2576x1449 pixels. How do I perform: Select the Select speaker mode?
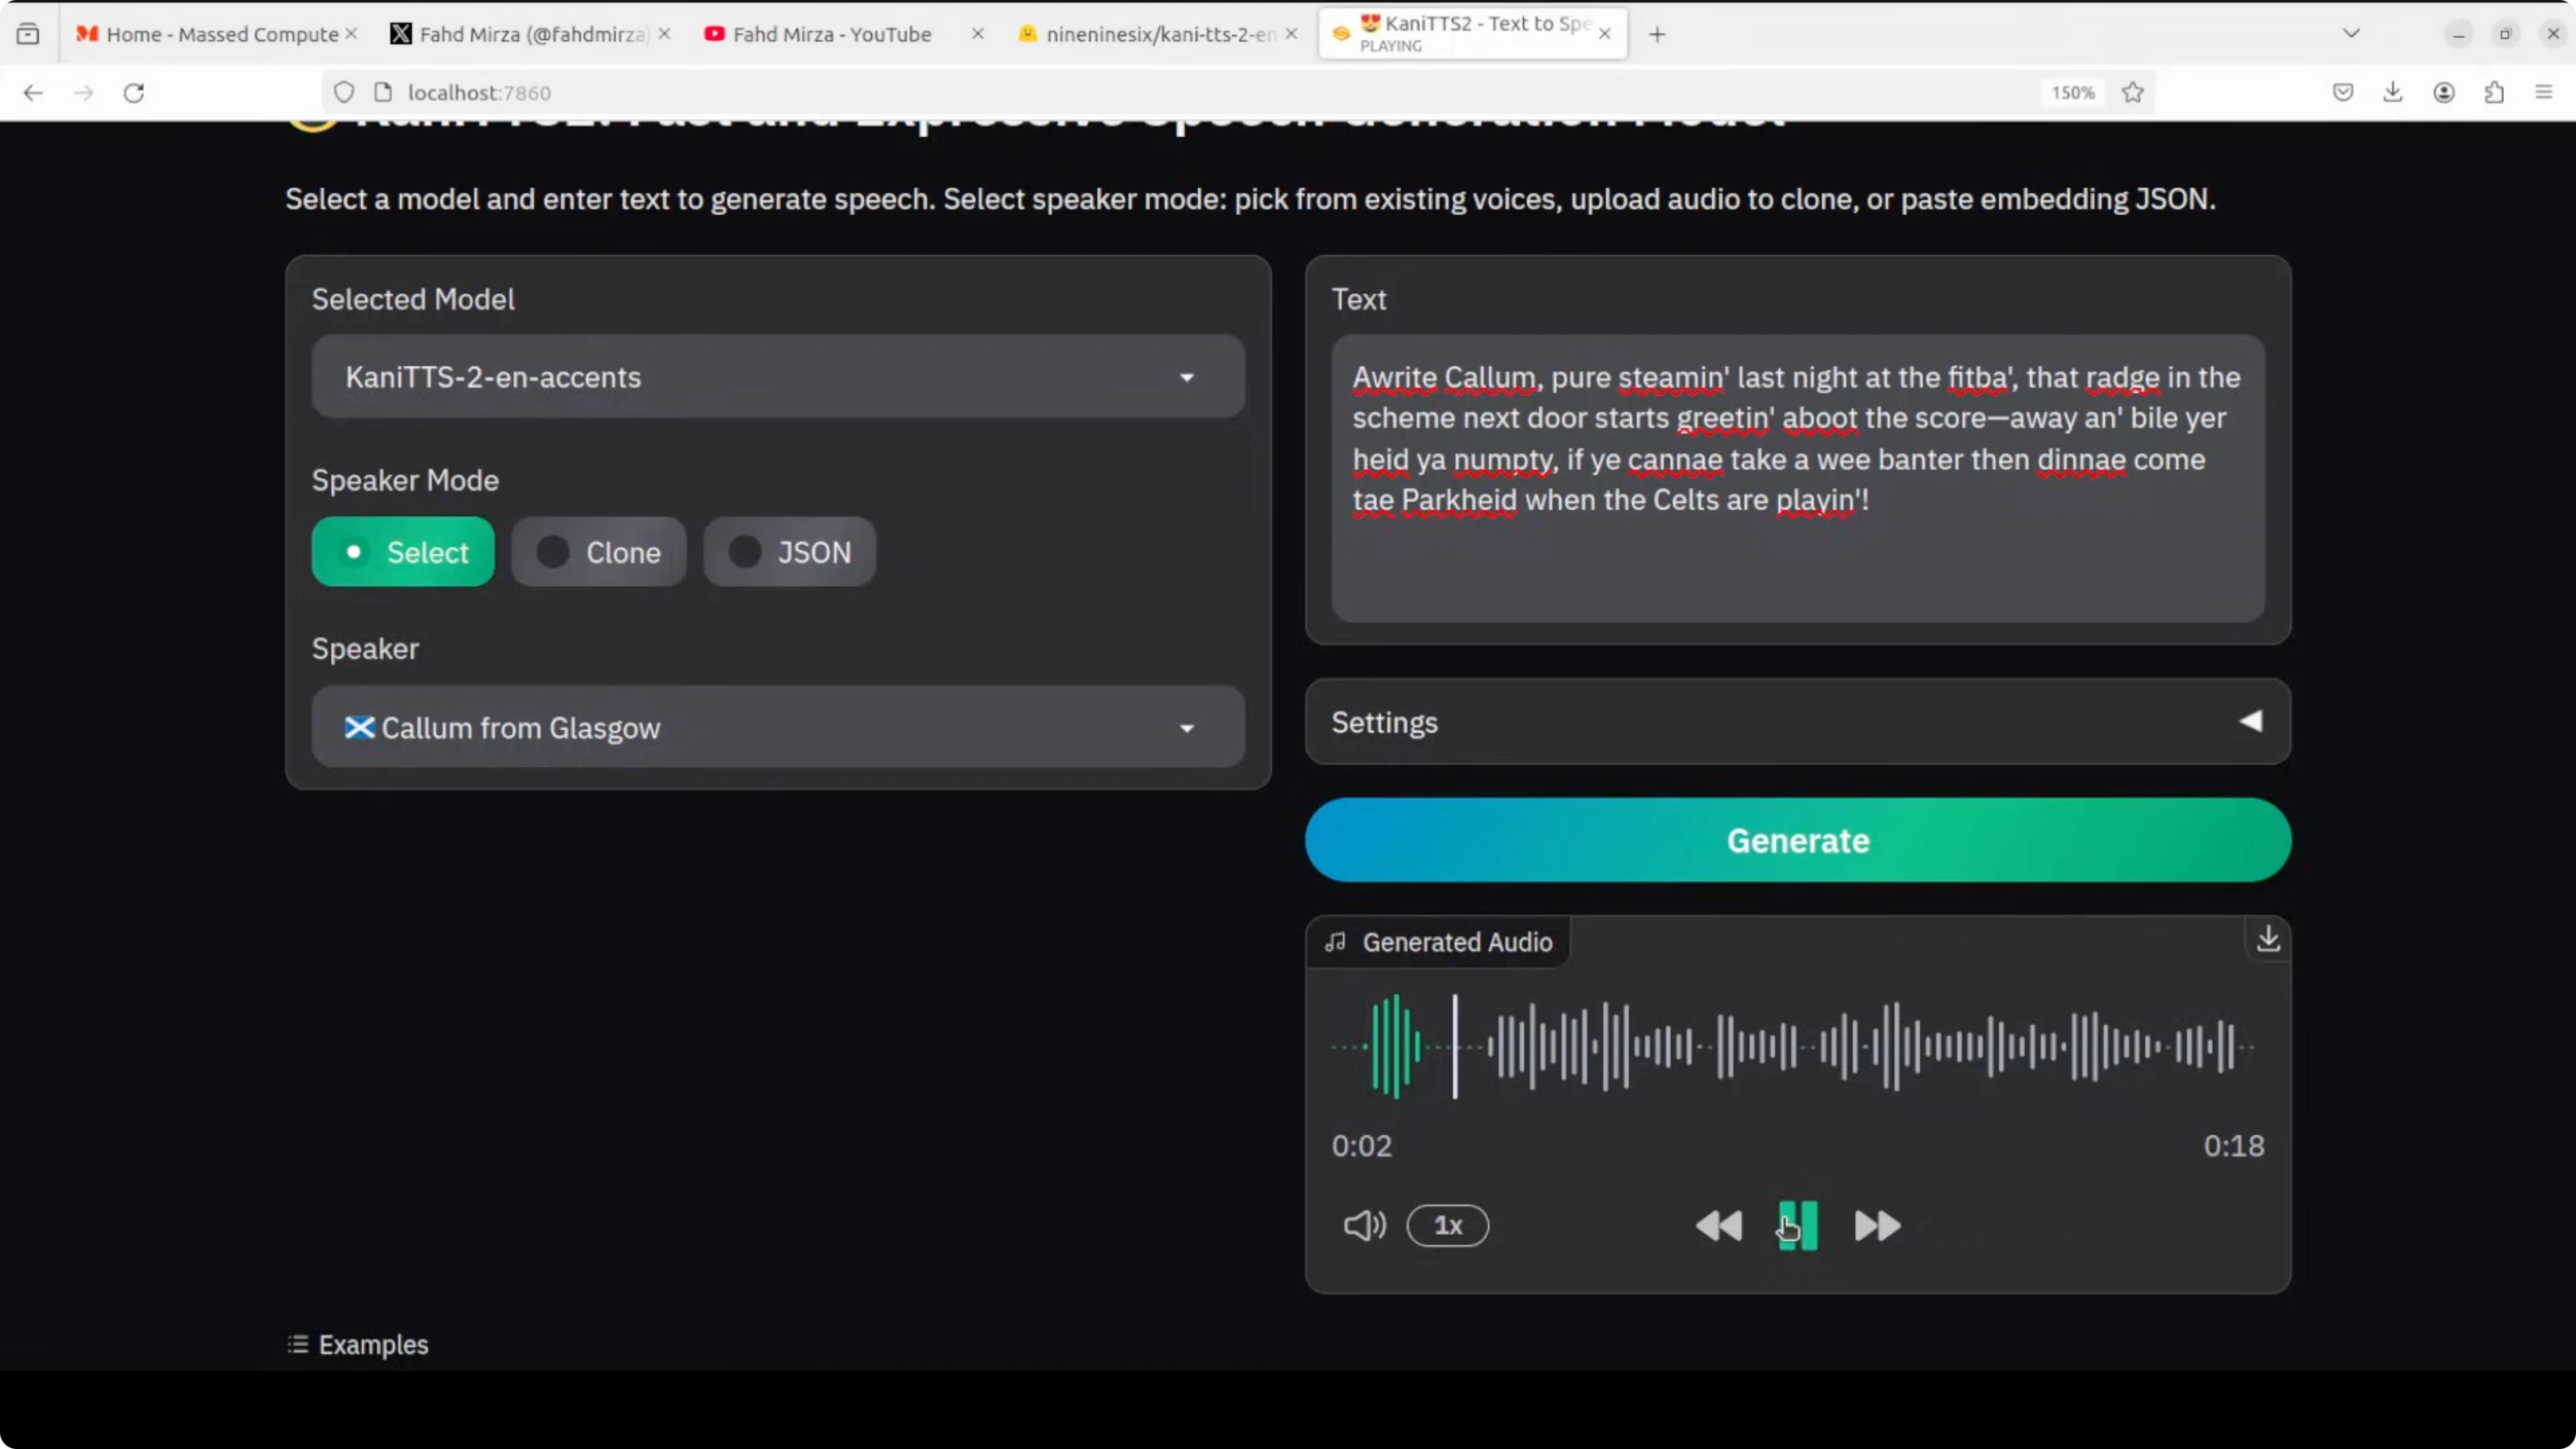point(403,551)
